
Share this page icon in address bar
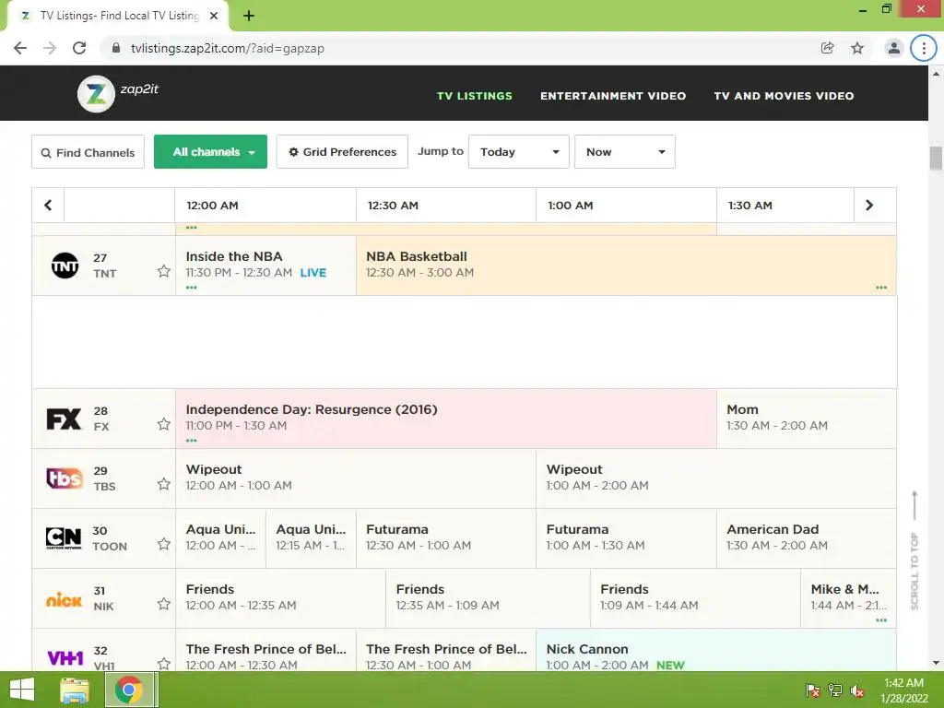(827, 48)
